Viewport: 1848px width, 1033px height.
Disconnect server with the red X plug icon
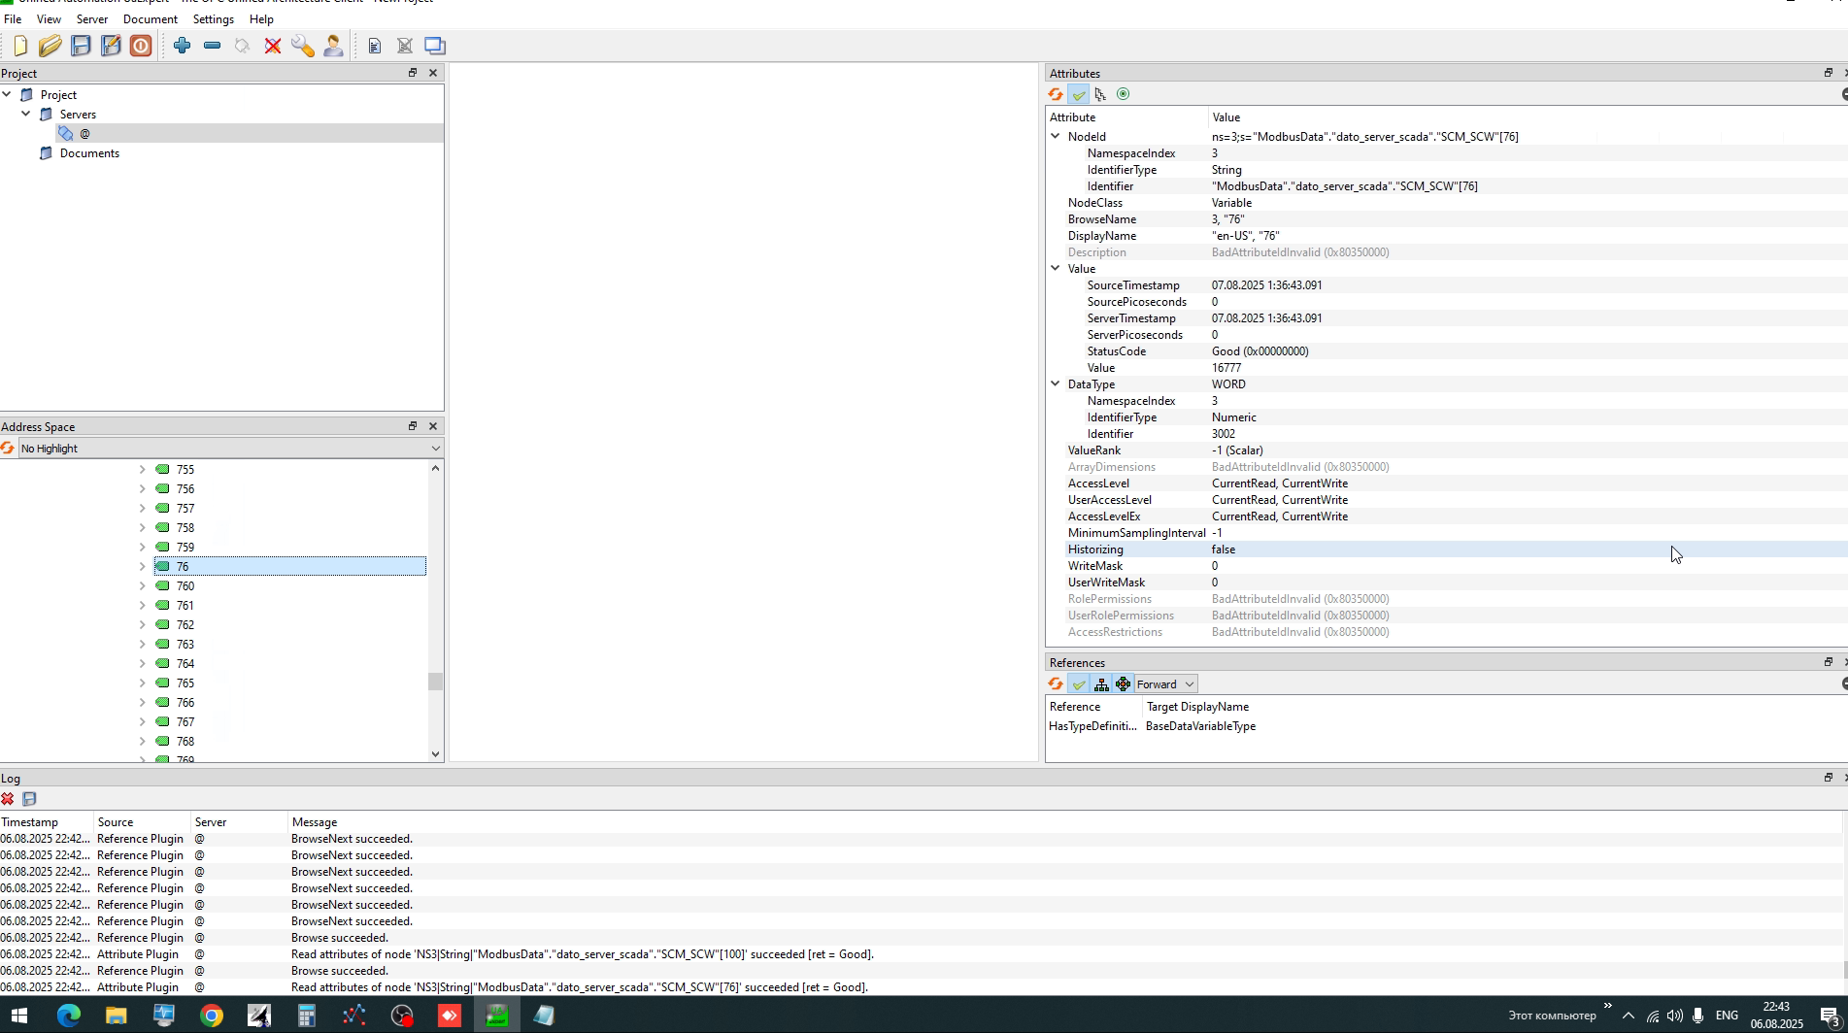pyautogui.click(x=273, y=46)
